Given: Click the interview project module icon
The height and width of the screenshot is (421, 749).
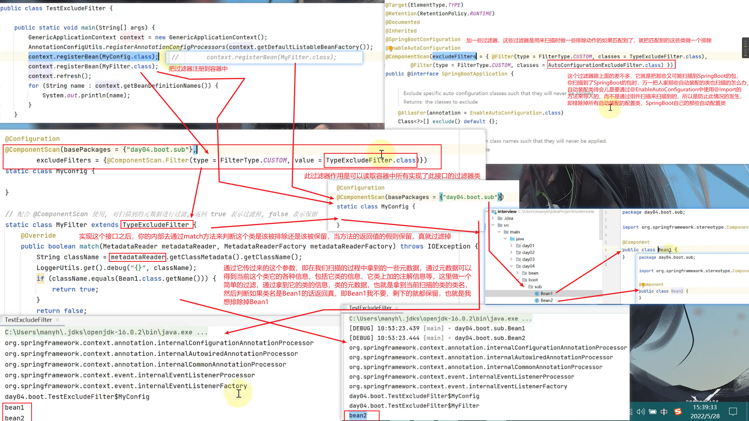Looking at the screenshot, I should coord(494,211).
